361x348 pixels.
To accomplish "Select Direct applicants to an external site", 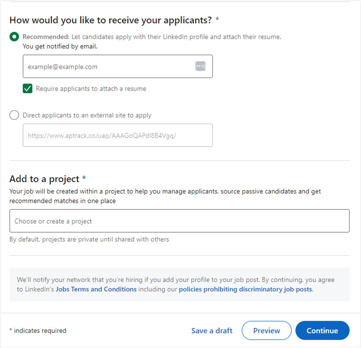I will click(14, 115).
